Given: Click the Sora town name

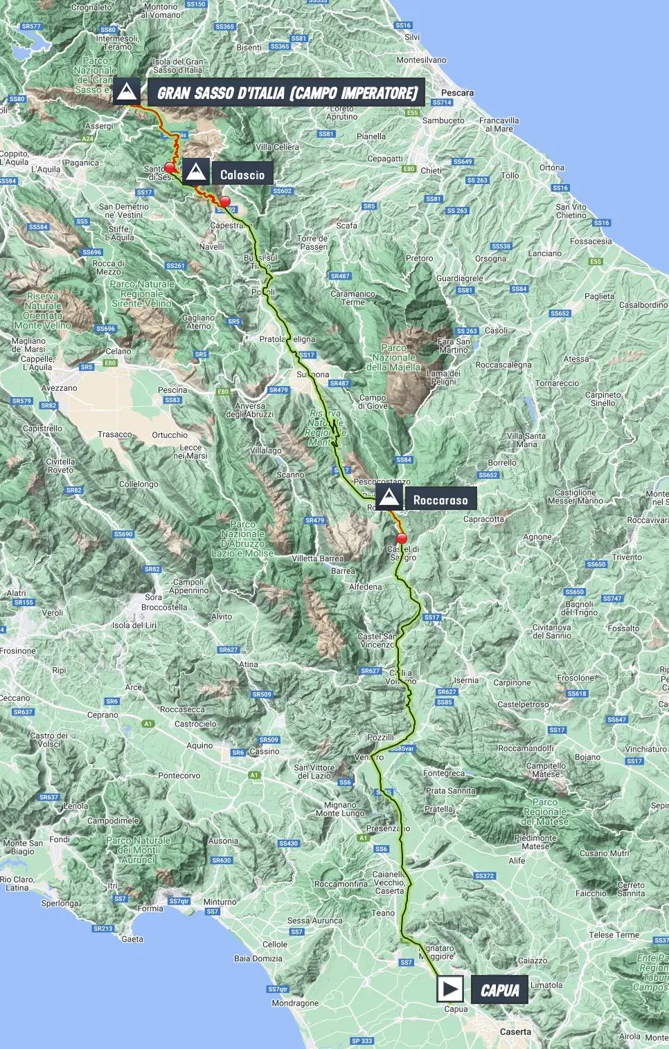Looking at the screenshot, I should [x=153, y=597].
